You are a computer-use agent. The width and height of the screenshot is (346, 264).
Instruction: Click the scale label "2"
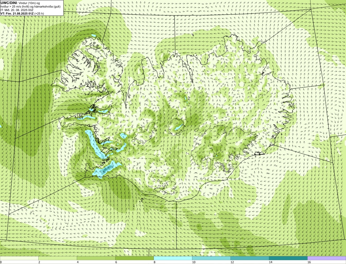pyautogui.click(x=39, y=262)
